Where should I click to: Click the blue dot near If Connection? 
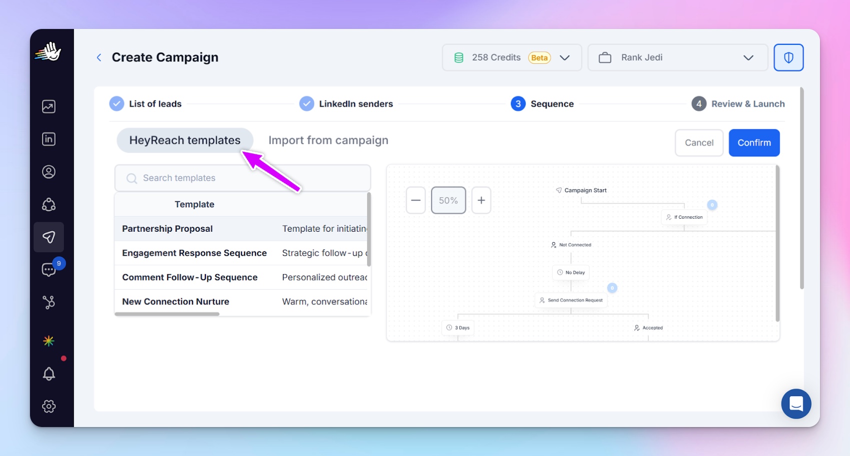pos(712,205)
